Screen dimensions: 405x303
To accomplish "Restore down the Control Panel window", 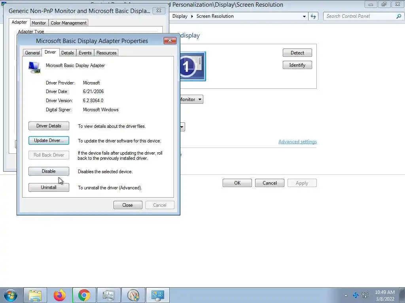I will click(384, 4).
